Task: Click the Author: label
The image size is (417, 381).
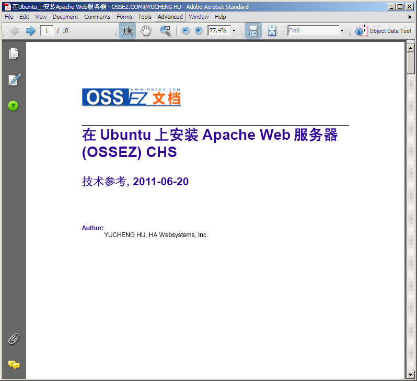Action: (x=92, y=228)
